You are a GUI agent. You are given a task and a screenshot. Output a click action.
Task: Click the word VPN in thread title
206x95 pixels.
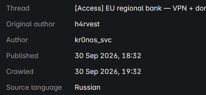click(180, 8)
